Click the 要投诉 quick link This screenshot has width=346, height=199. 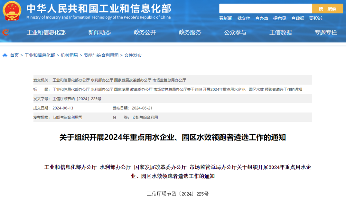316,19
